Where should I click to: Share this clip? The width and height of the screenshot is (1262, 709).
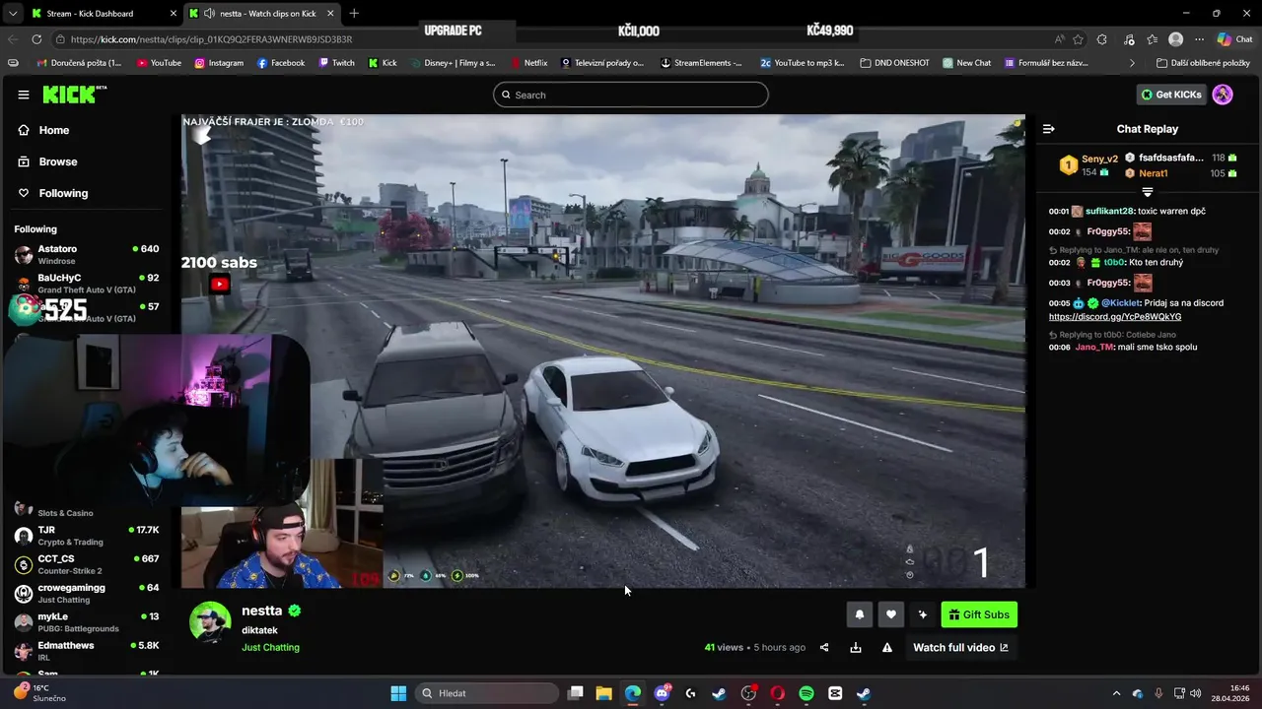pyautogui.click(x=824, y=648)
